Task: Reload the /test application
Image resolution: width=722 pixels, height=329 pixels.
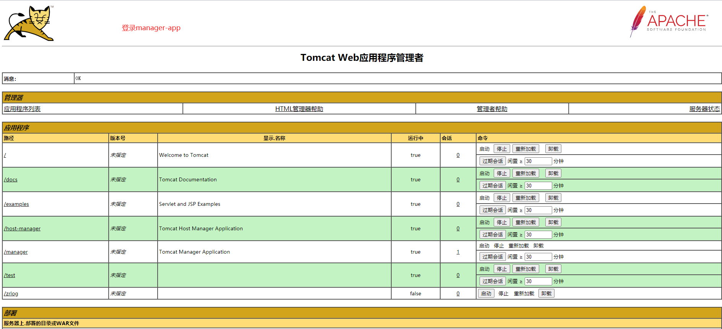Action: 525,269
